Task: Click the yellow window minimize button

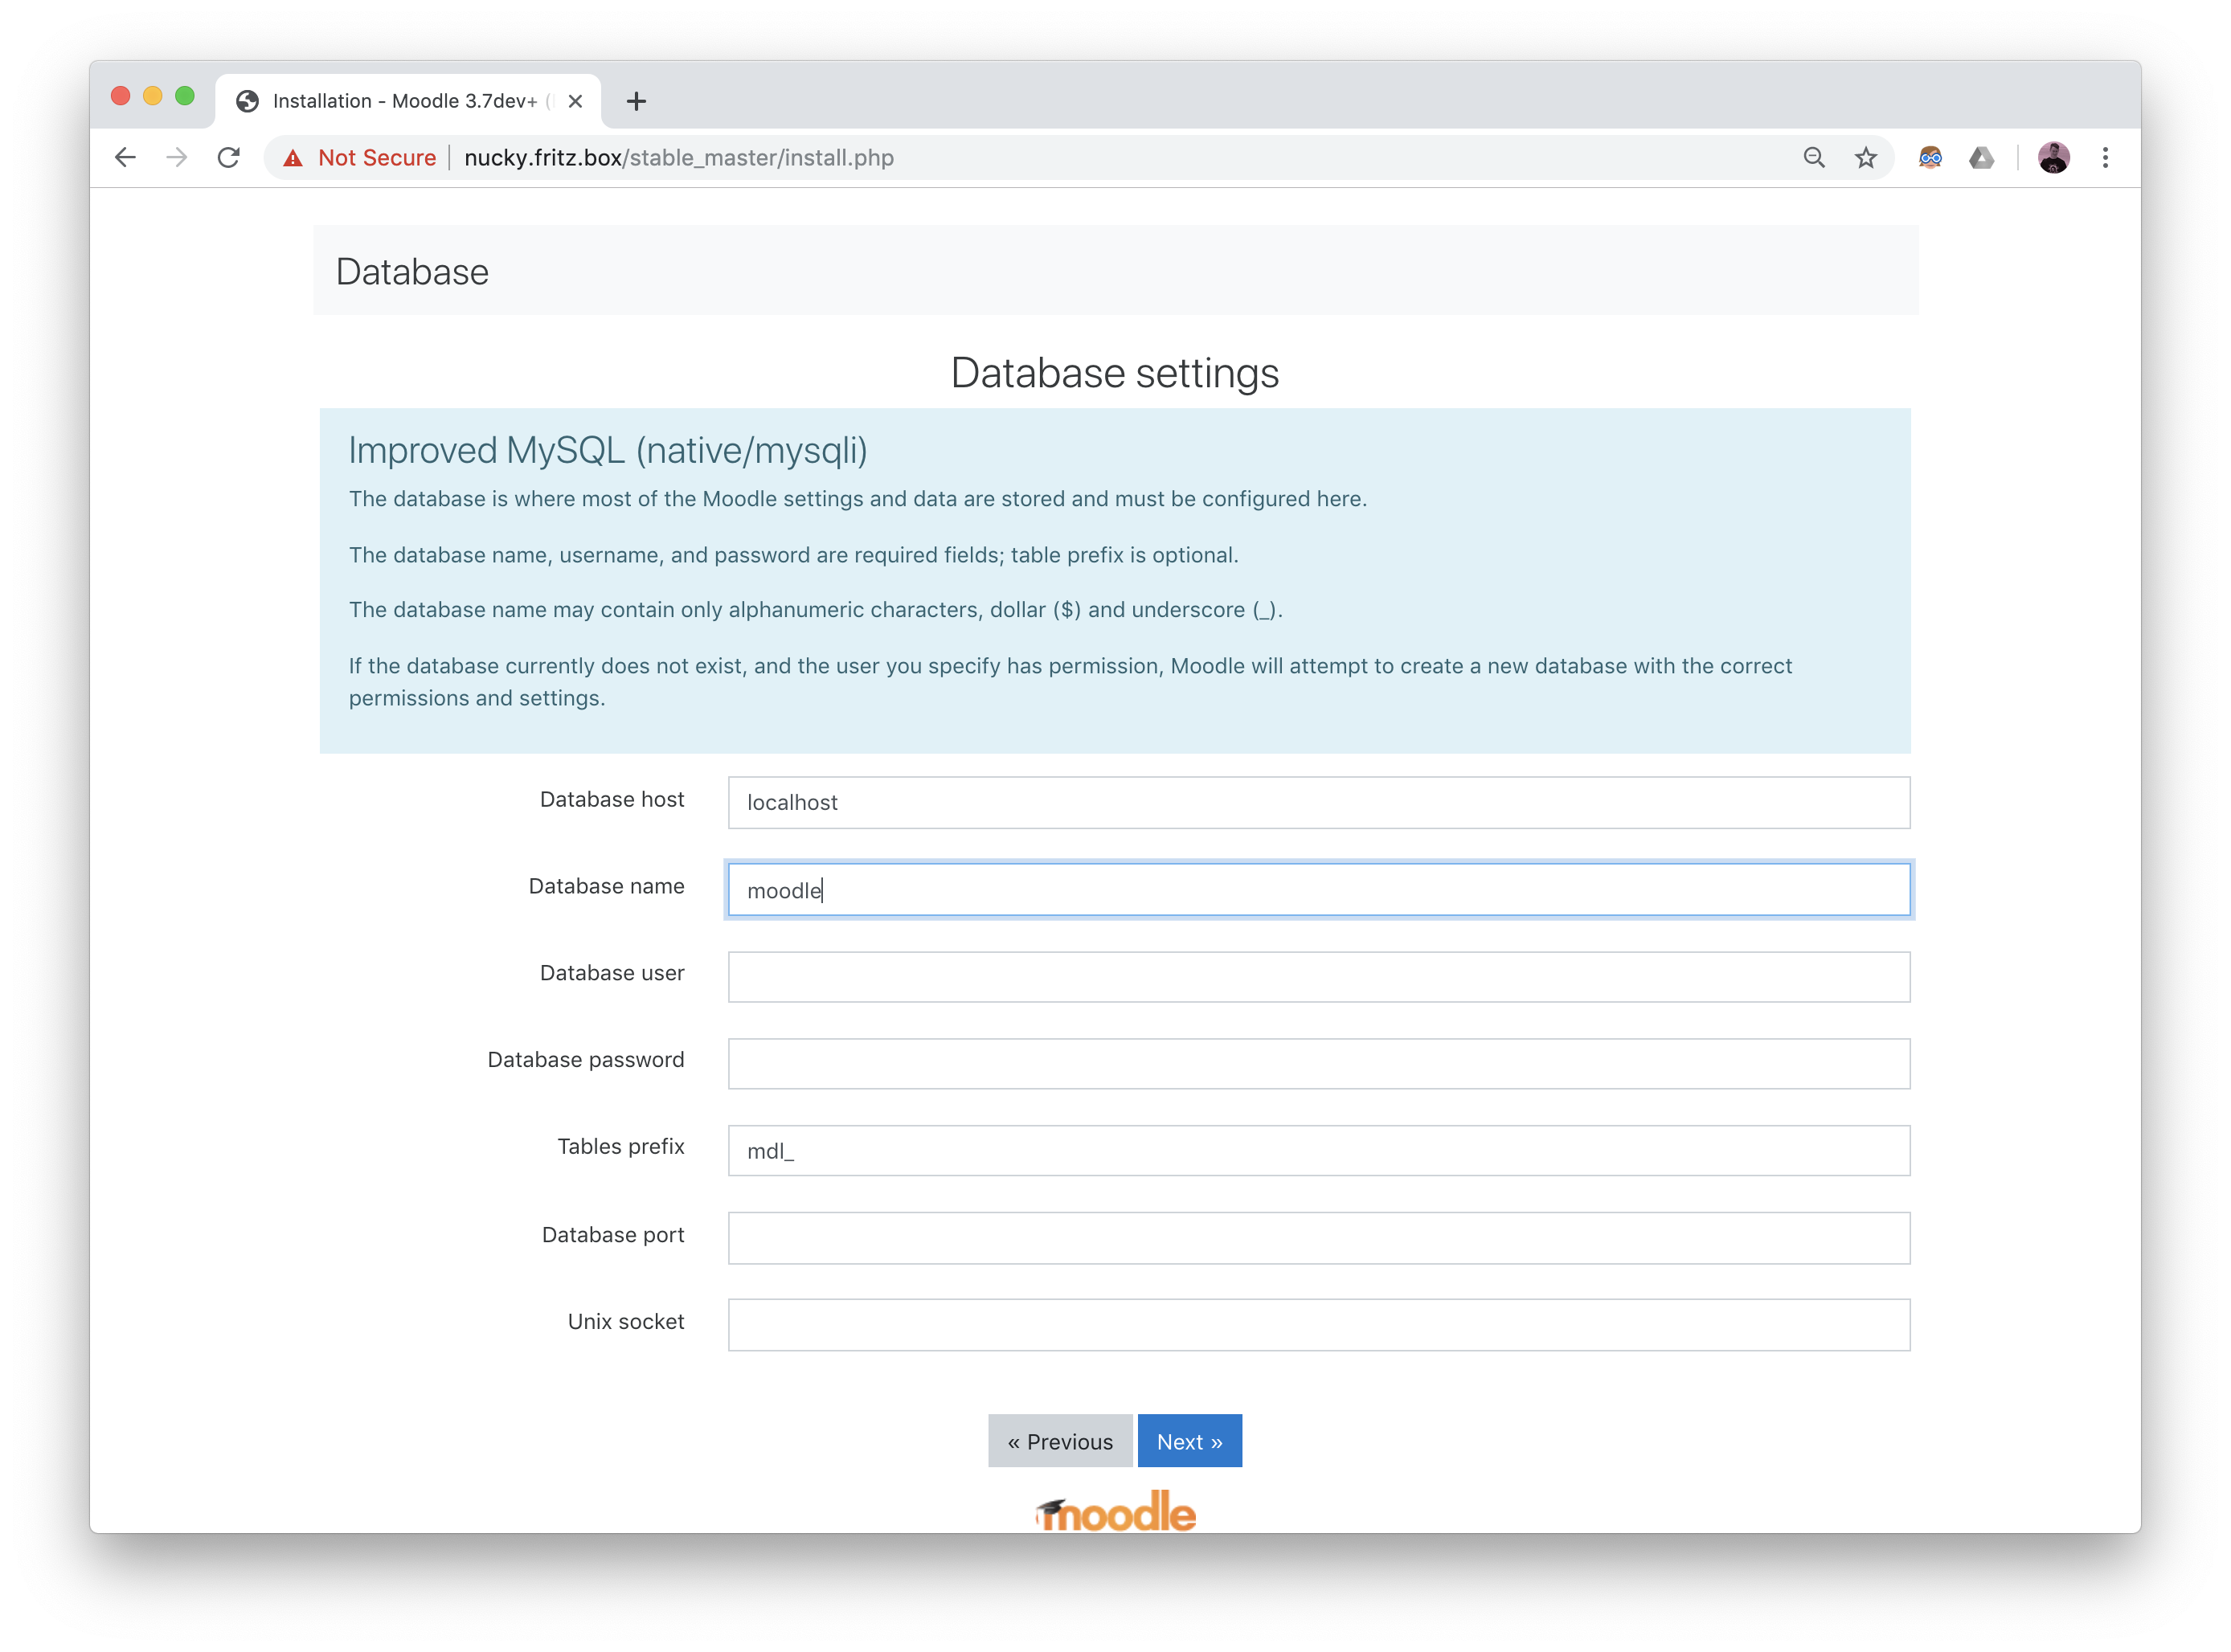Action: 153,96
